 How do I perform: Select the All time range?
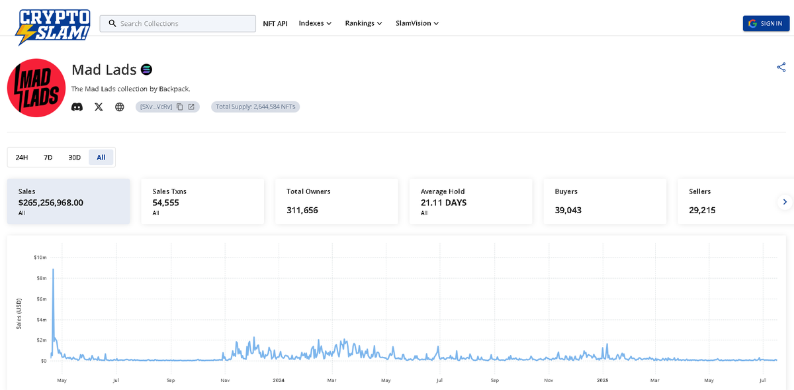click(101, 158)
